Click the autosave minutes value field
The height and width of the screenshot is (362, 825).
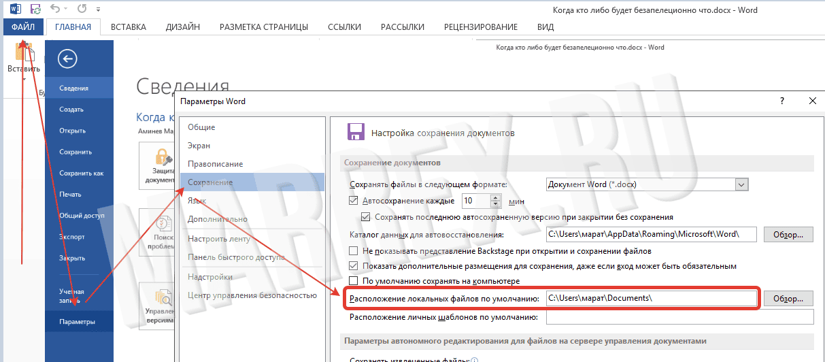coord(475,201)
